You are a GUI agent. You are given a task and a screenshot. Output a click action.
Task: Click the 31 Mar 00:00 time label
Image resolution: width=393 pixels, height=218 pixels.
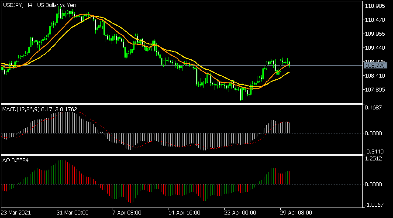72,213
